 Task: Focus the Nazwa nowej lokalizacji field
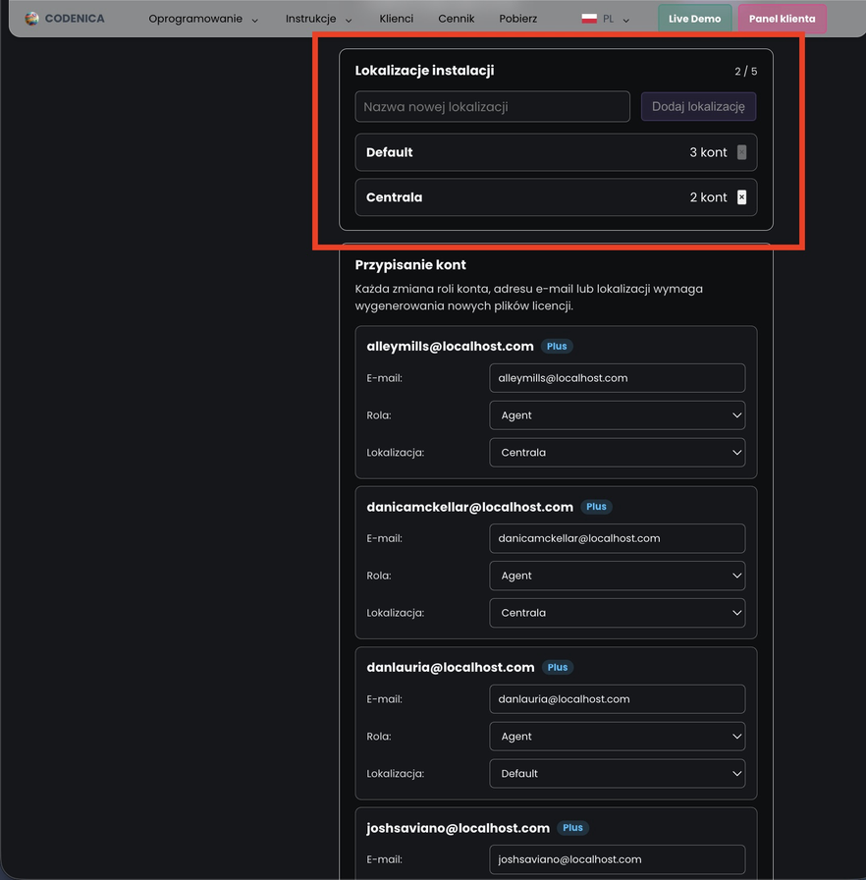(x=493, y=107)
